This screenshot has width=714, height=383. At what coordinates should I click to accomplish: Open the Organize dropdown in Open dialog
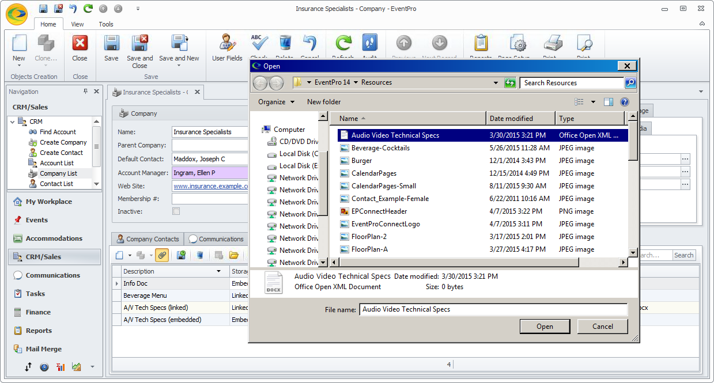pyautogui.click(x=276, y=102)
